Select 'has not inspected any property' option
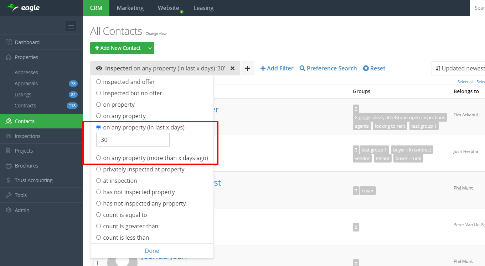 tap(99, 203)
